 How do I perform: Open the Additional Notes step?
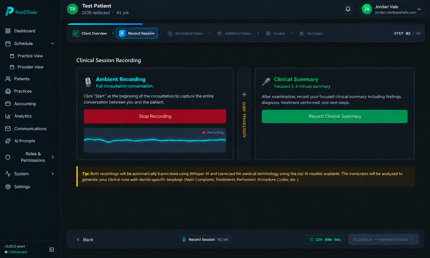coord(235,33)
